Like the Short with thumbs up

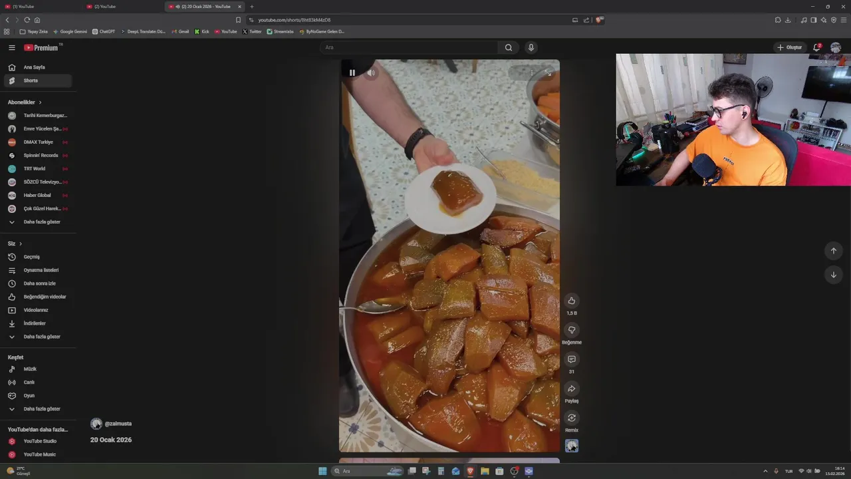coord(571,301)
